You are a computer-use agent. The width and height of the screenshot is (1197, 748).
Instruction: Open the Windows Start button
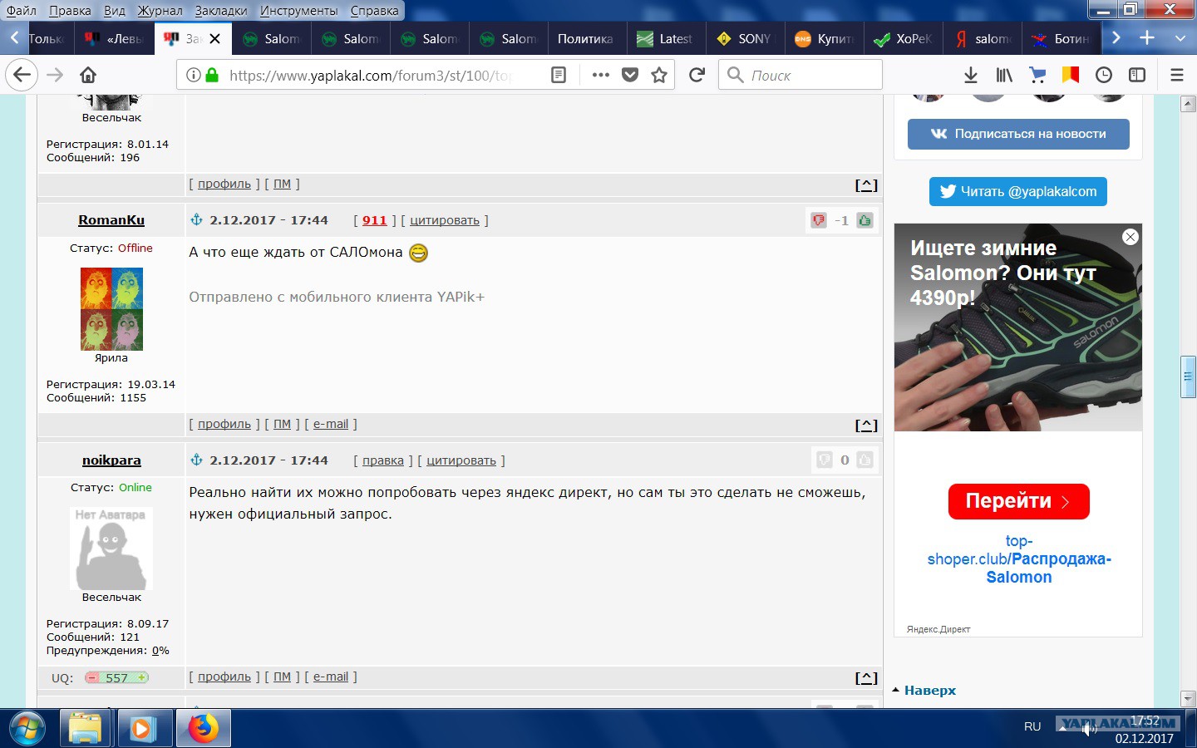27,730
